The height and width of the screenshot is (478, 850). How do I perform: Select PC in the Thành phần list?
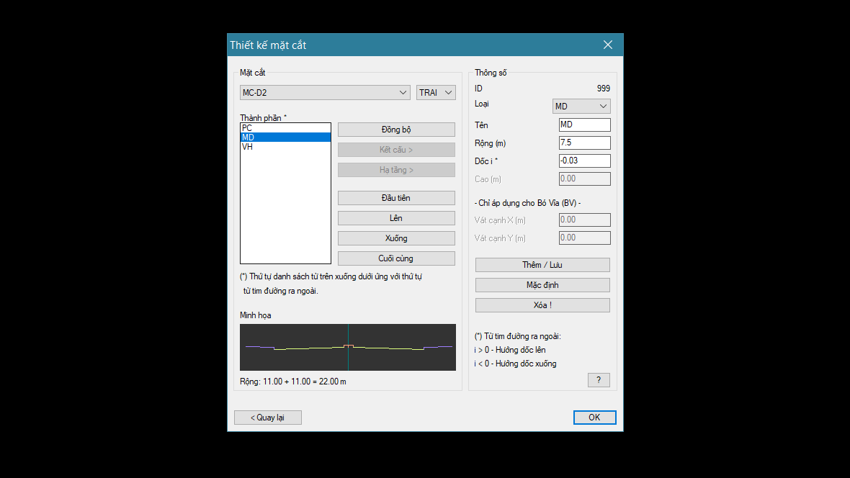tap(285, 128)
